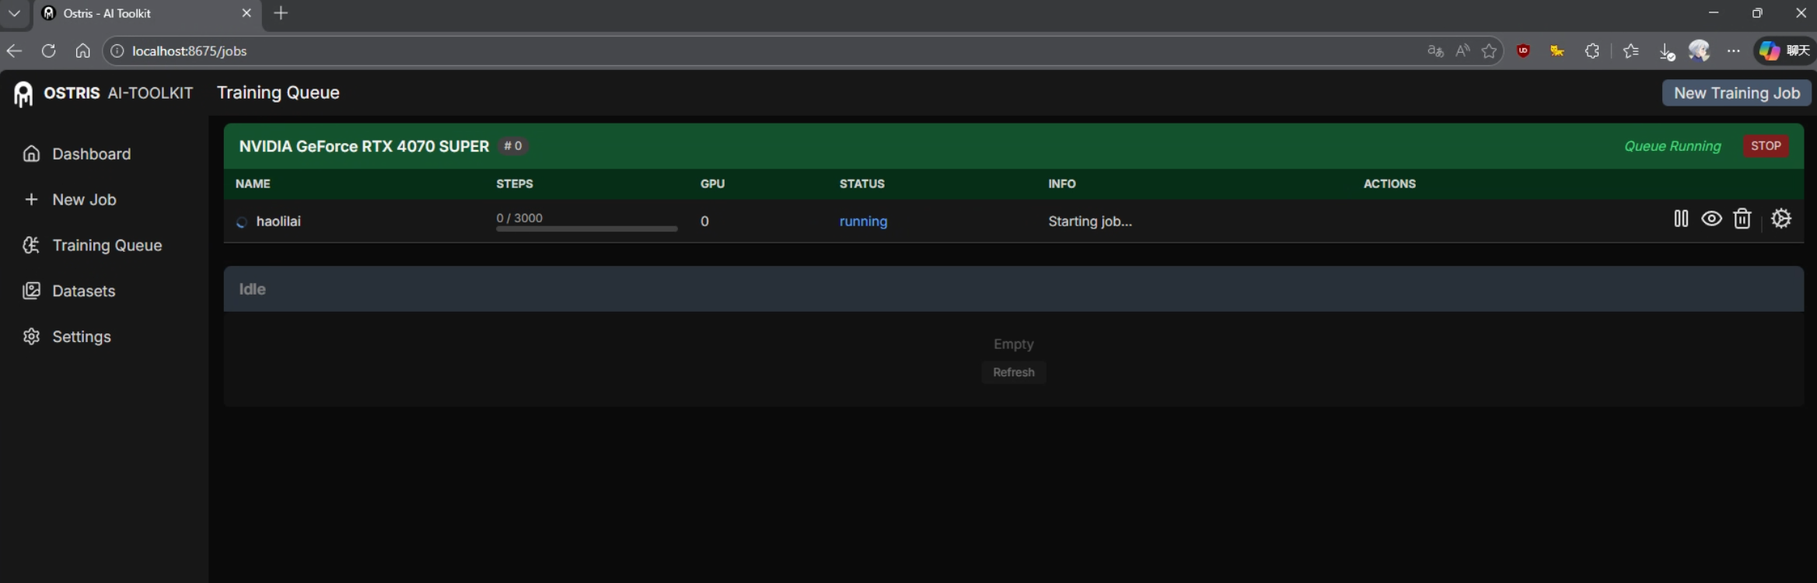Click the running status text
The height and width of the screenshot is (583, 1817).
863,222
